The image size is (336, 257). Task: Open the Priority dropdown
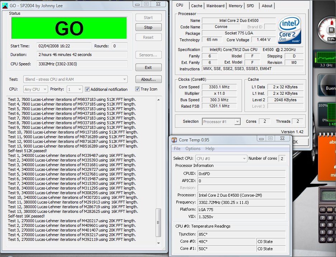pyautogui.click(x=75, y=89)
